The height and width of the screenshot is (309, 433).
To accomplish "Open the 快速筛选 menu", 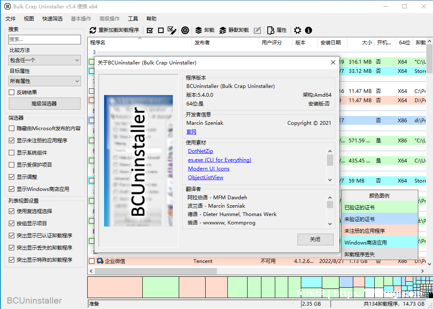I will pos(52,18).
